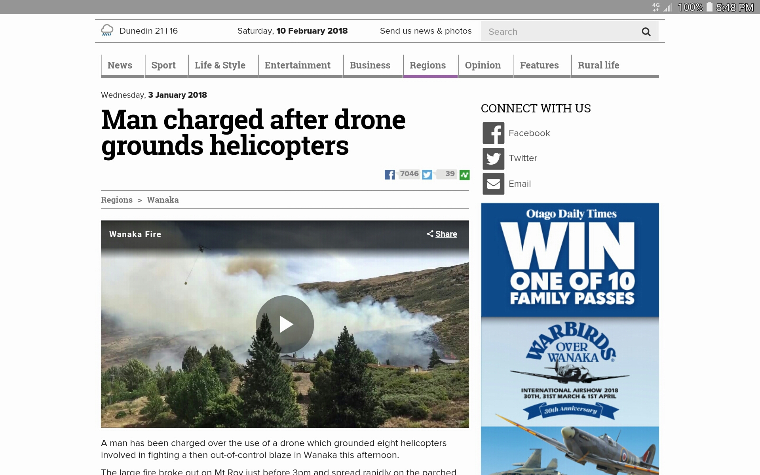Image resolution: width=760 pixels, height=475 pixels.
Task: Play the Wanaka Fire video
Action: pos(285,324)
